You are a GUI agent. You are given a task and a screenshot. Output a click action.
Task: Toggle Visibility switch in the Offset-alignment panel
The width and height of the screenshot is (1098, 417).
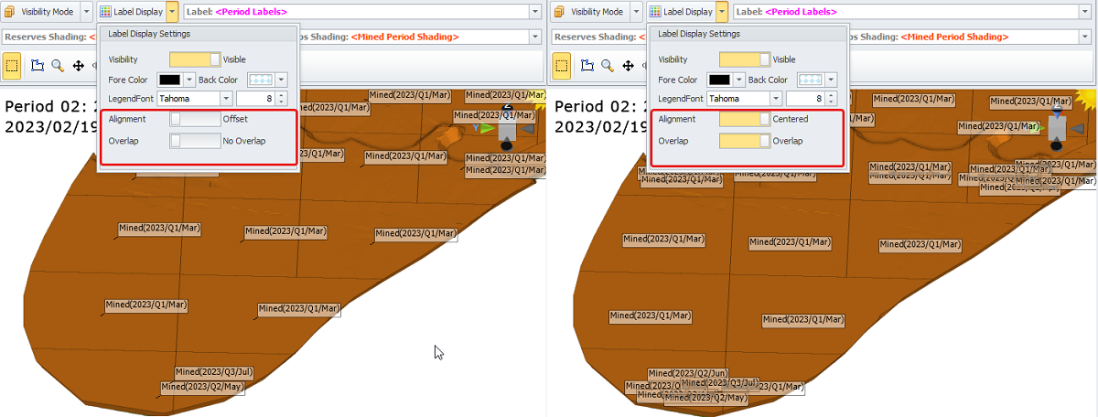tap(195, 59)
